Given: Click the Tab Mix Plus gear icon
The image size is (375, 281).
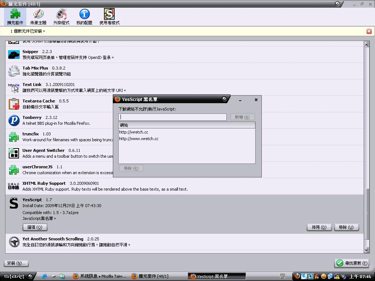Looking at the screenshot, I should [x=14, y=71].
